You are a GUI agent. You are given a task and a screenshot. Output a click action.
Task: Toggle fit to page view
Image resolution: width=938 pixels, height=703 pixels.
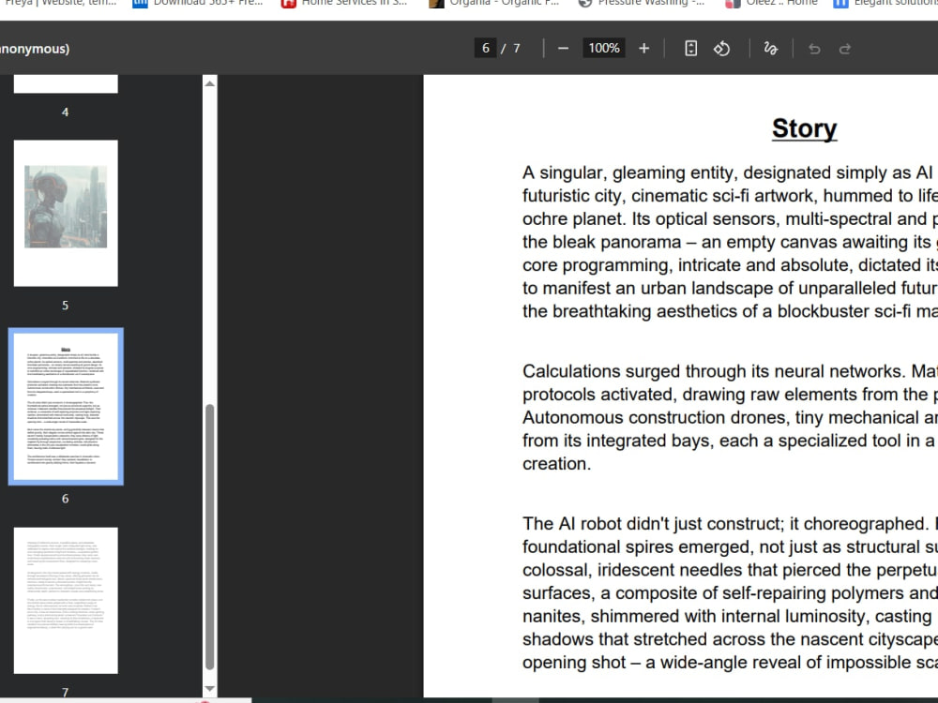coord(691,49)
